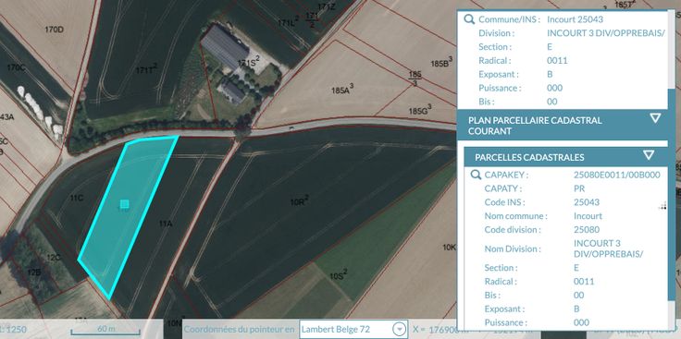Select parcel 11A on the map
Screen dimensions: 681x339
pyautogui.click(x=166, y=224)
